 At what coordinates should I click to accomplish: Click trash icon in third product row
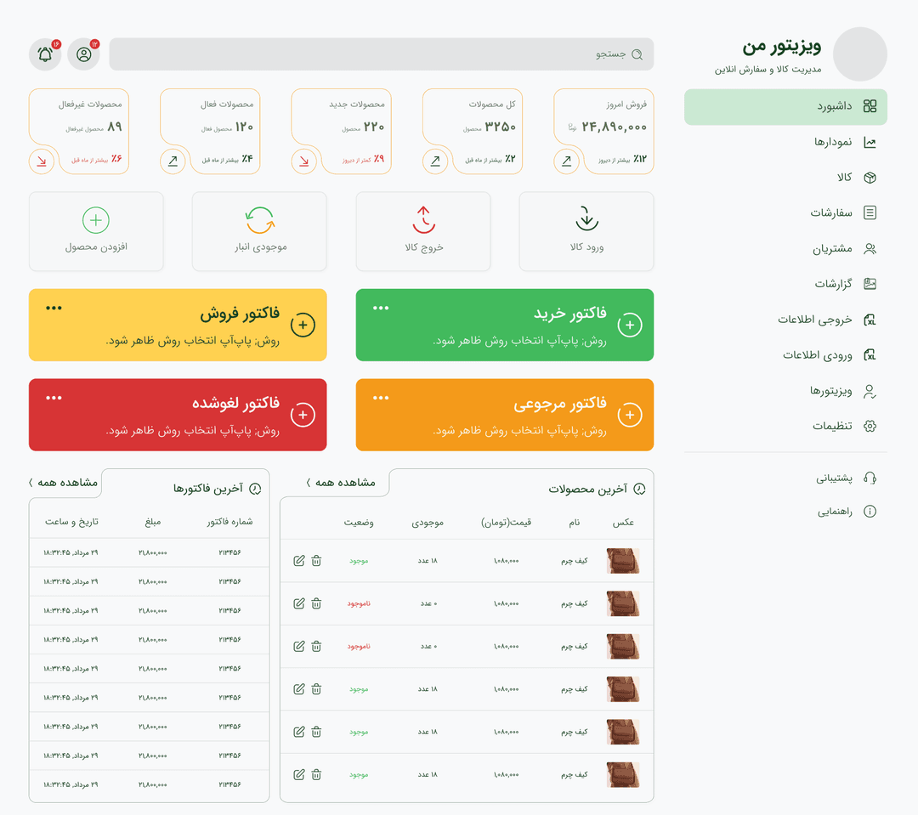316,647
